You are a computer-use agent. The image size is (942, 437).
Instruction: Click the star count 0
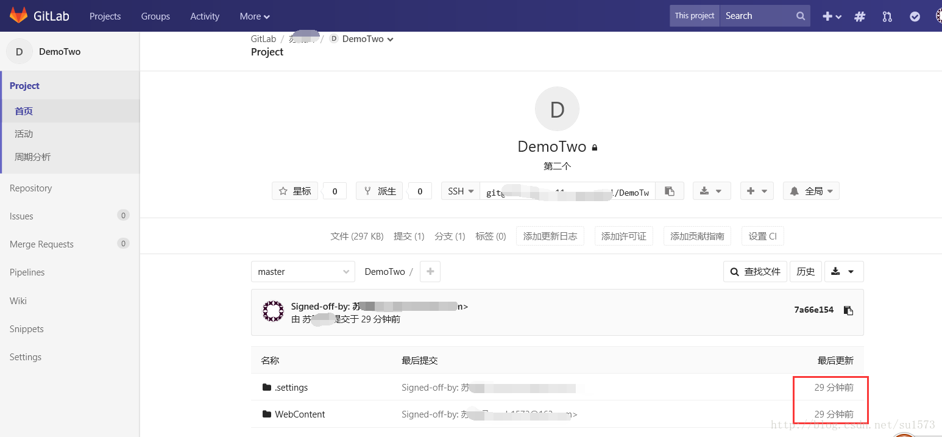[335, 191]
